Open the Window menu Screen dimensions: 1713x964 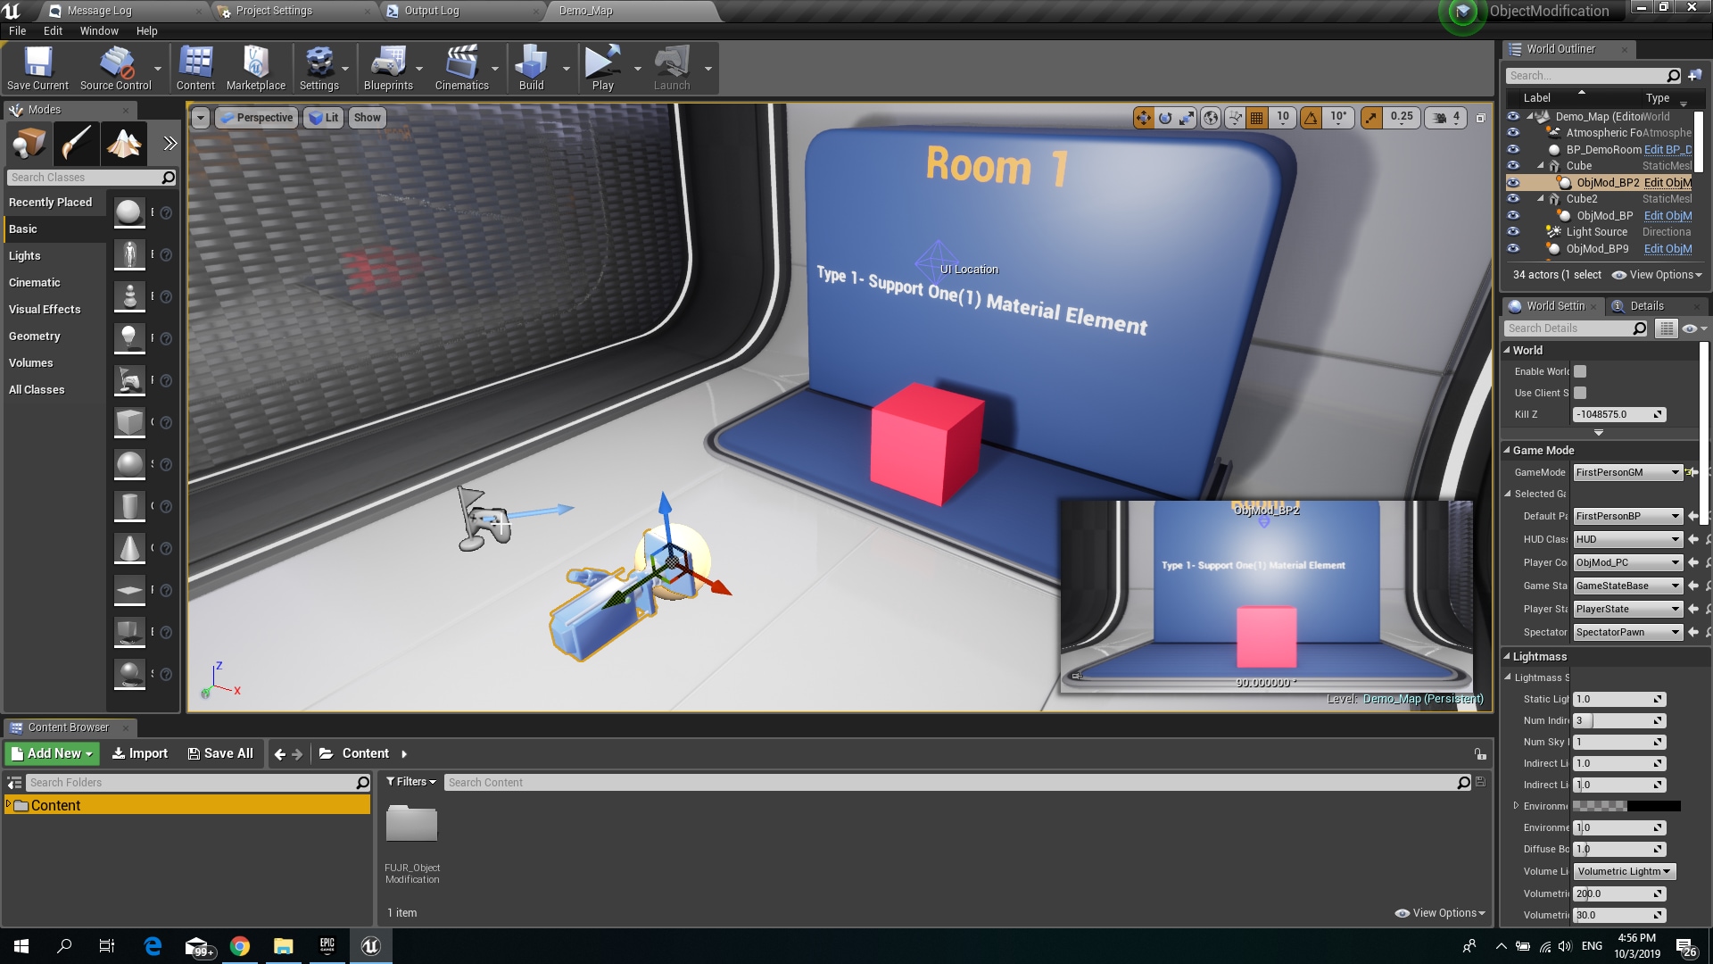[99, 30]
